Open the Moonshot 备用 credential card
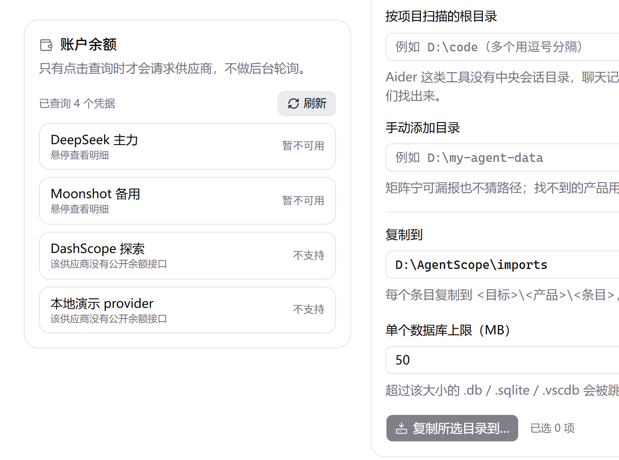Screen dimensions: 619x460 tap(187, 201)
